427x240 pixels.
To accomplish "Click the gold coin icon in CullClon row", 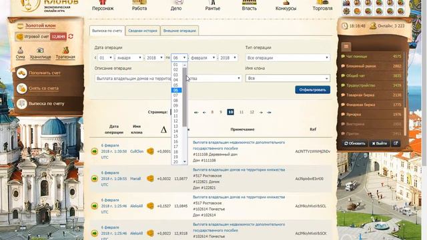I will [150, 151].
